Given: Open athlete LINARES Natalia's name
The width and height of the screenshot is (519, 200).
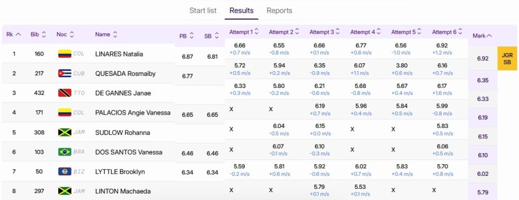Looking at the screenshot, I should pos(119,54).
